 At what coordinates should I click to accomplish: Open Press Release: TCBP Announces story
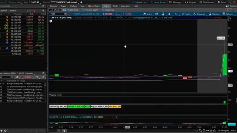pyautogui.click(x=25, y=98)
